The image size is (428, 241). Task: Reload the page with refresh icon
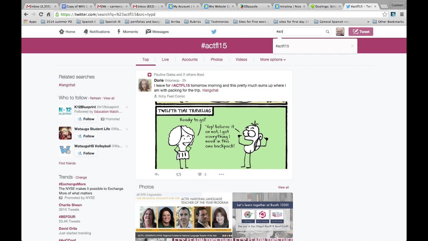coord(41,14)
